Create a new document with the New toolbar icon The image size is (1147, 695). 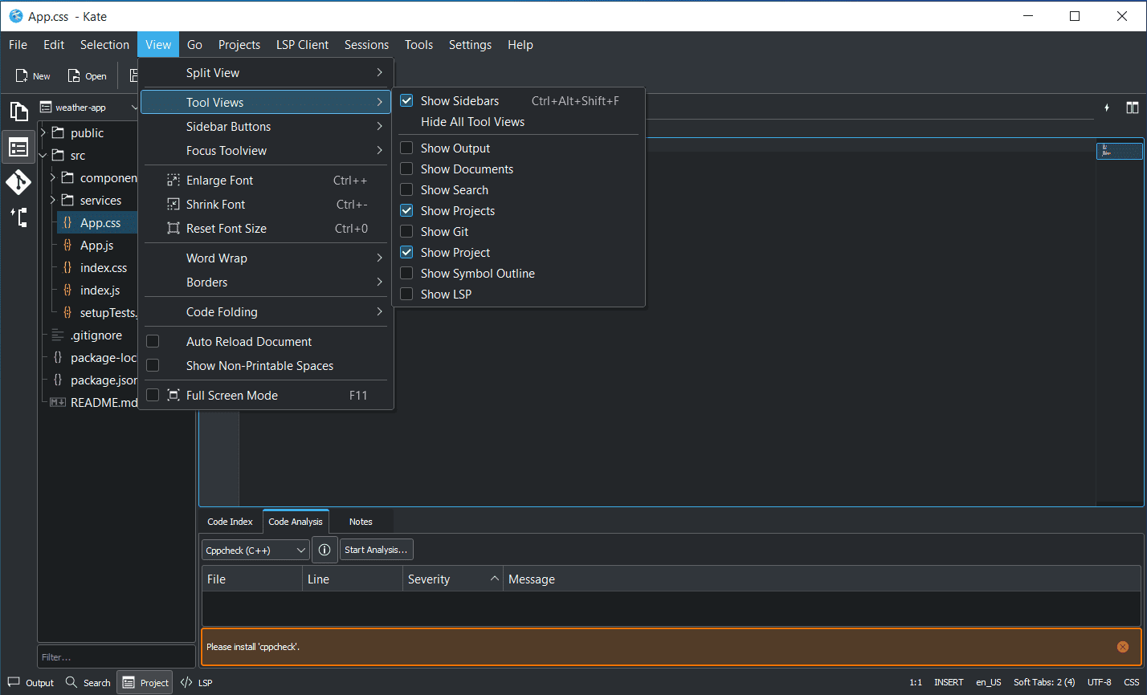click(33, 76)
